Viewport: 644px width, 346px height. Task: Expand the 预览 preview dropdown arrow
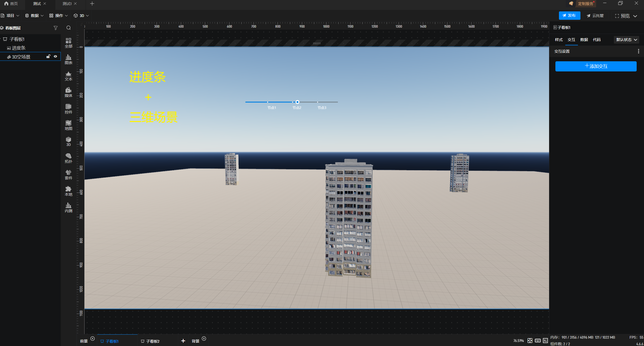click(635, 16)
